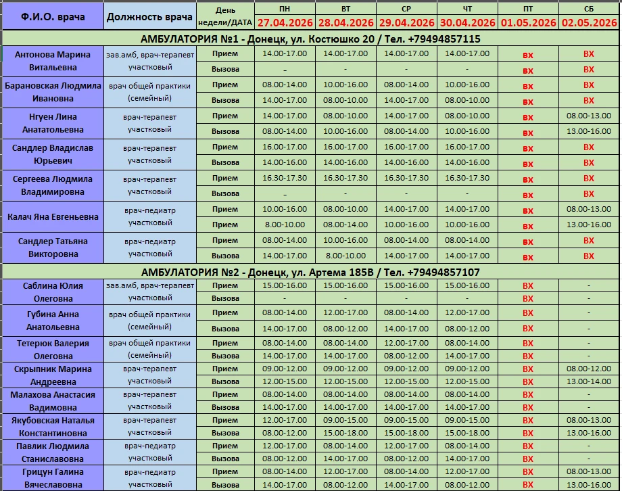Select doctor name Грицун Галина Вячеславовна
Image resolution: width=622 pixels, height=491 pixels.
tap(53, 478)
